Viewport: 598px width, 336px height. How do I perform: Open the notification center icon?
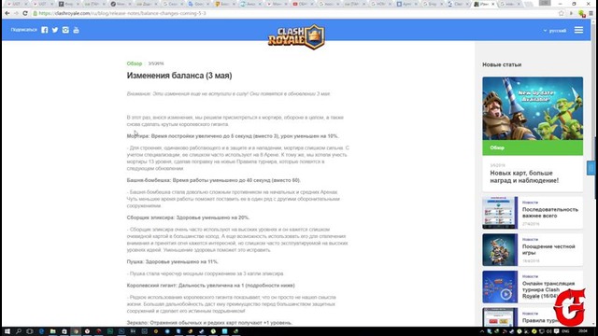(x=557, y=331)
